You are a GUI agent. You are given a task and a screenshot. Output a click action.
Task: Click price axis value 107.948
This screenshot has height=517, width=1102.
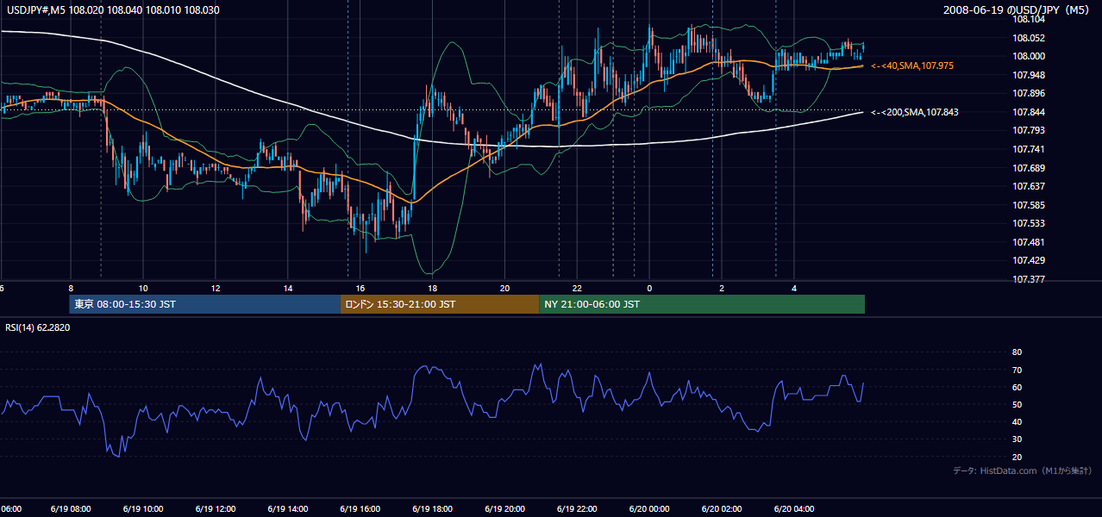pos(1028,75)
